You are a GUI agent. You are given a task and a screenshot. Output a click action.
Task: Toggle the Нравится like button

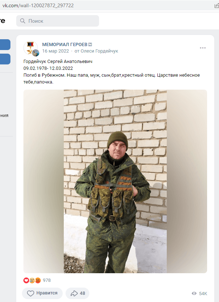[42, 293]
